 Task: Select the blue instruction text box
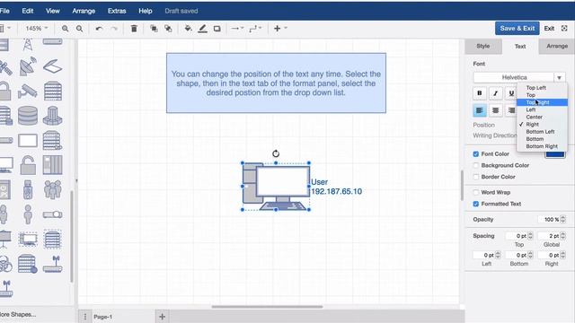pyautogui.click(x=276, y=83)
